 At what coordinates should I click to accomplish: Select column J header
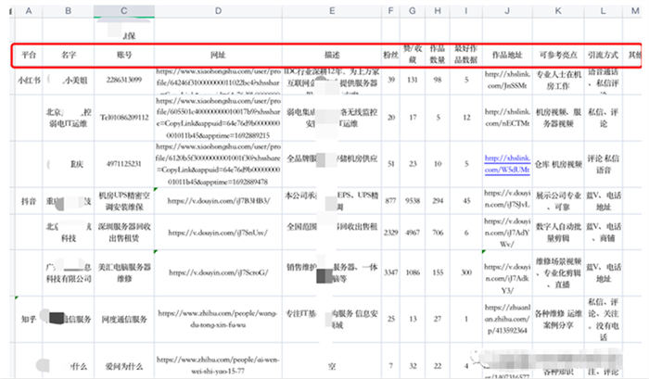pyautogui.click(x=507, y=11)
